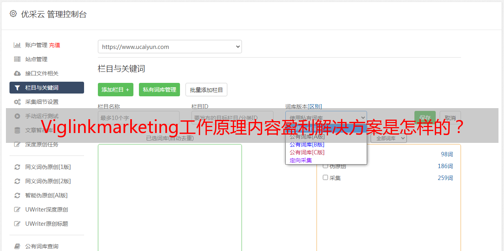Click inside the 已选词库 list box
This screenshot has height=251, width=504.
pyautogui.click(x=170, y=197)
